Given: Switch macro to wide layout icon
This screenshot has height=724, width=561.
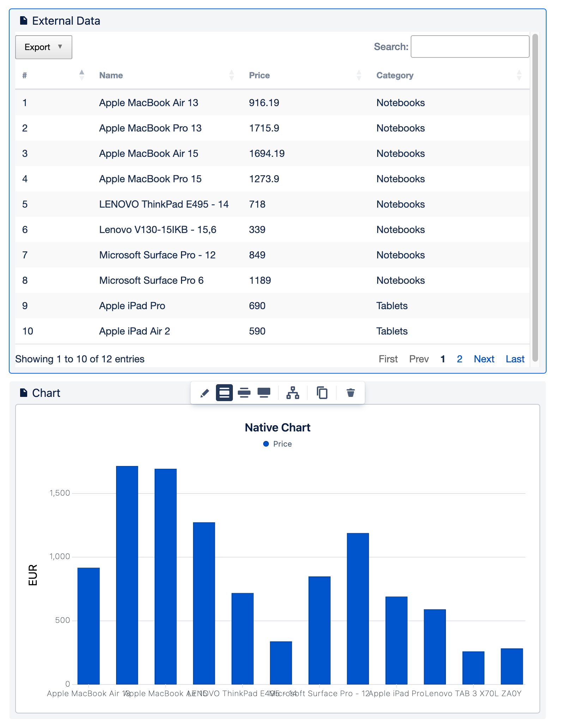Looking at the screenshot, I should 244,393.
